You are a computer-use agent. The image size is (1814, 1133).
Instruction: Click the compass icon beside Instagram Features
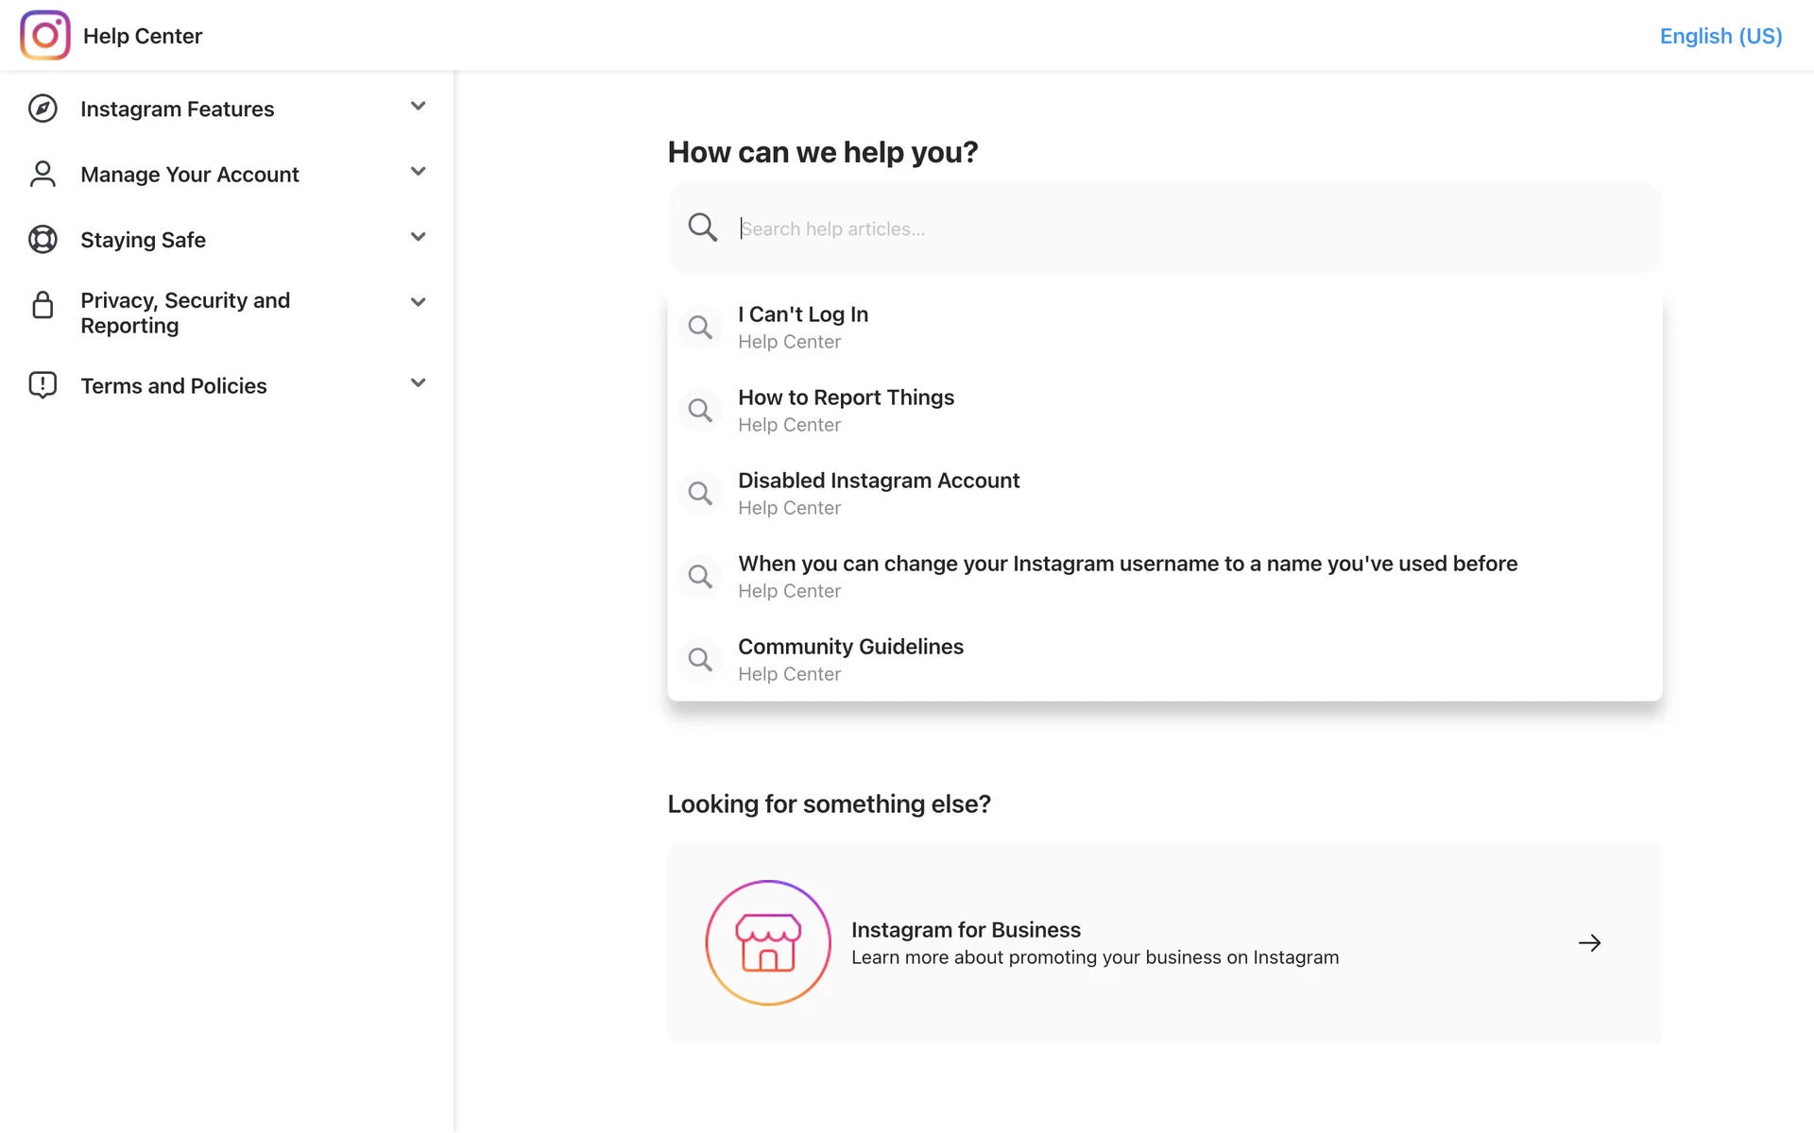click(x=43, y=109)
